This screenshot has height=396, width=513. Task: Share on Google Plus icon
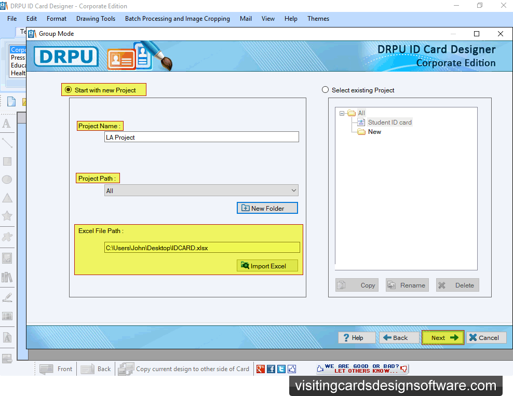[261, 369]
